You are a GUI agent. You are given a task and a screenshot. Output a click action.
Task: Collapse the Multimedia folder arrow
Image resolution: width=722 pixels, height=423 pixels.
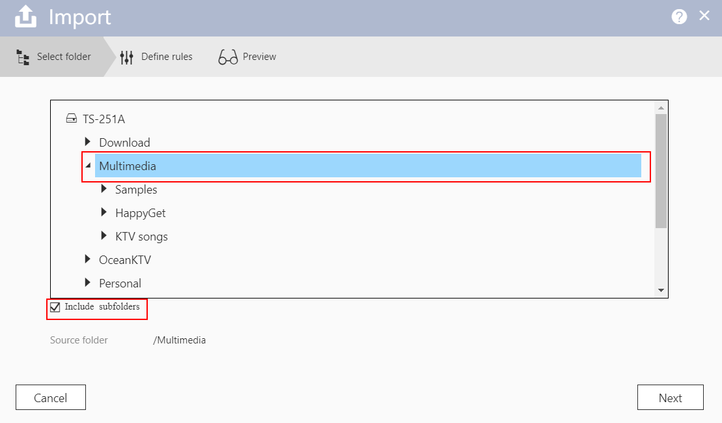click(x=88, y=166)
